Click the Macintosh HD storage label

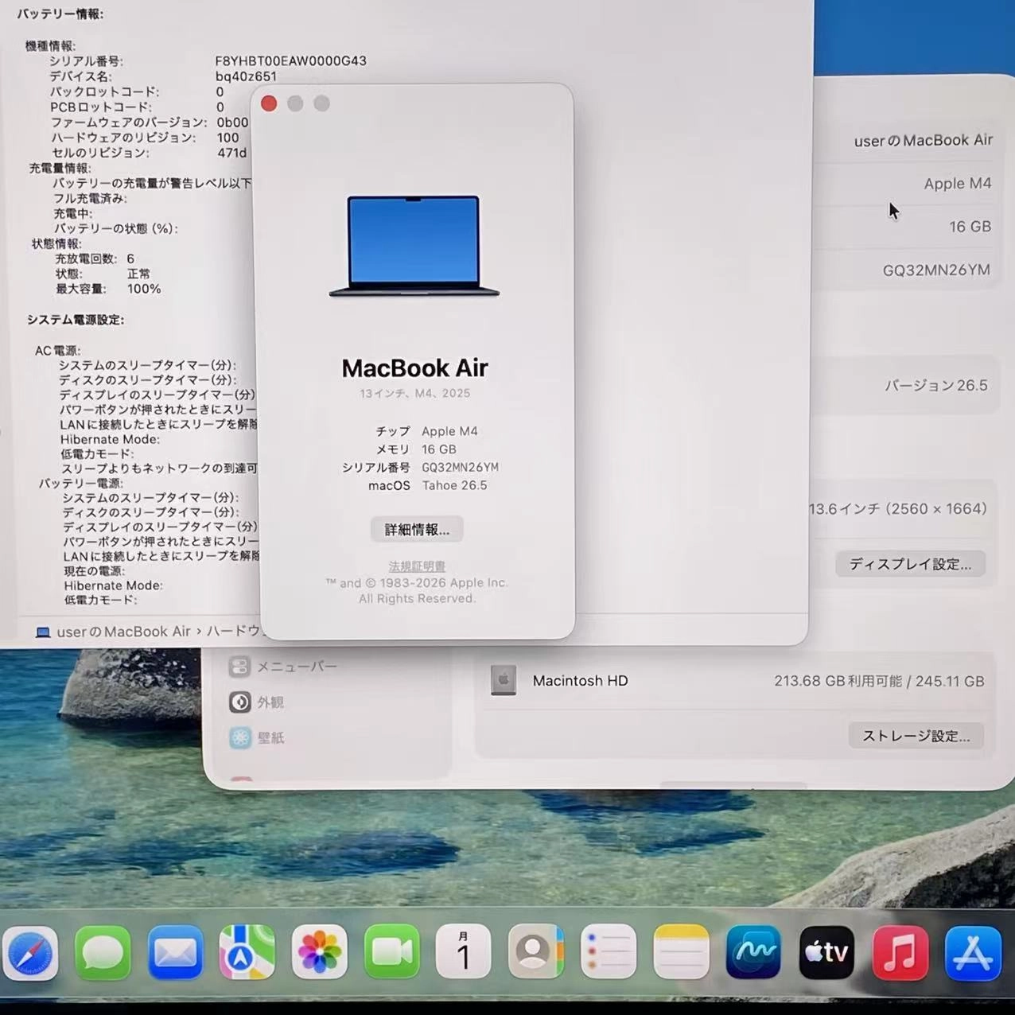(580, 681)
